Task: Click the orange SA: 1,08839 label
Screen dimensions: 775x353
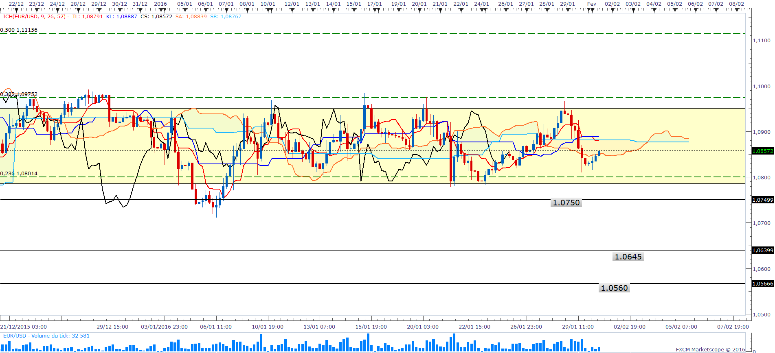Action: (191, 17)
